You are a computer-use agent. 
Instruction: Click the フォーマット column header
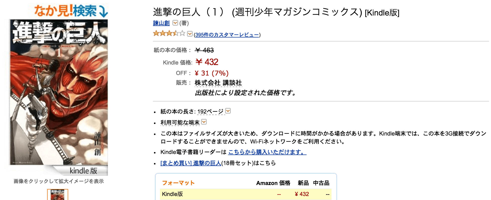point(178,183)
